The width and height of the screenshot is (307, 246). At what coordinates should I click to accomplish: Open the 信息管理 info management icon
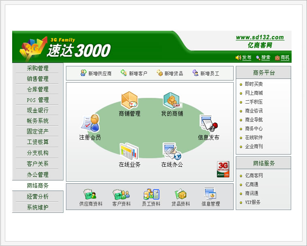(210, 193)
